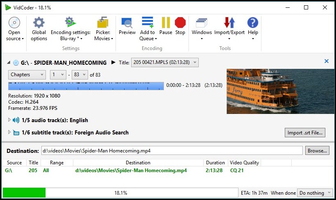This screenshot has height=200, width=336.
Task: Click the 205 title cell in queue
Action: (33, 170)
